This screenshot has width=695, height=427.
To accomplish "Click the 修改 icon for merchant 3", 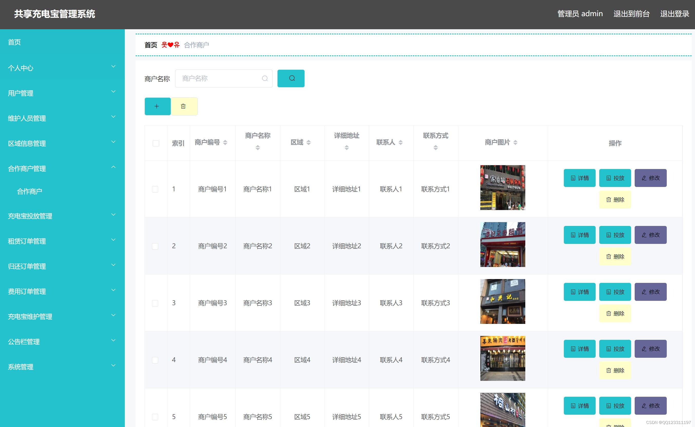I will tap(650, 292).
